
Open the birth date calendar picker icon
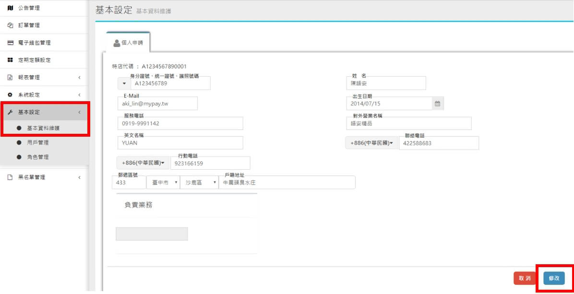click(x=437, y=104)
